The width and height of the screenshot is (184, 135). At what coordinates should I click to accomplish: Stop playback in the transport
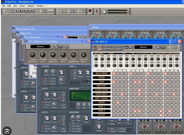pyautogui.click(x=21, y=11)
